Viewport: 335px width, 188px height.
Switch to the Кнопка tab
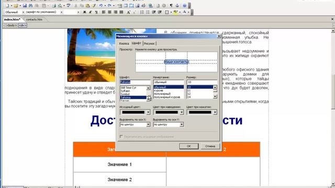point(124,43)
